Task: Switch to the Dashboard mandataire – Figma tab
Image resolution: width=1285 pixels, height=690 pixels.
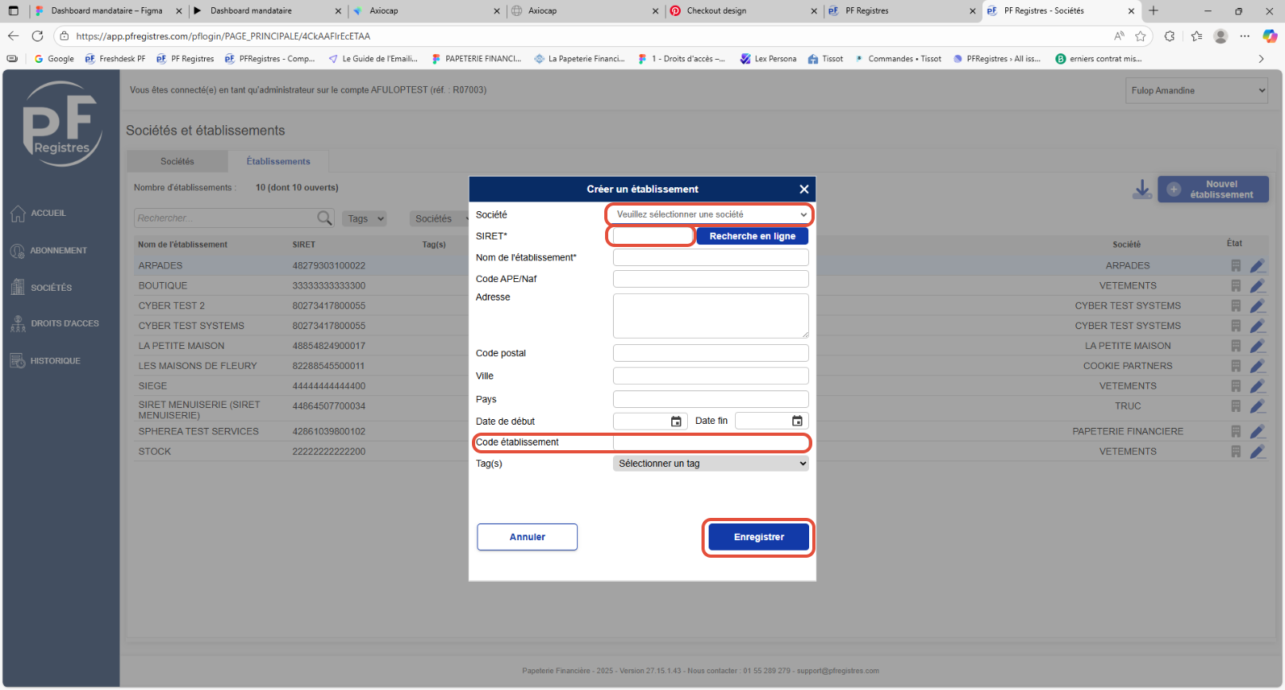Action: click(107, 10)
